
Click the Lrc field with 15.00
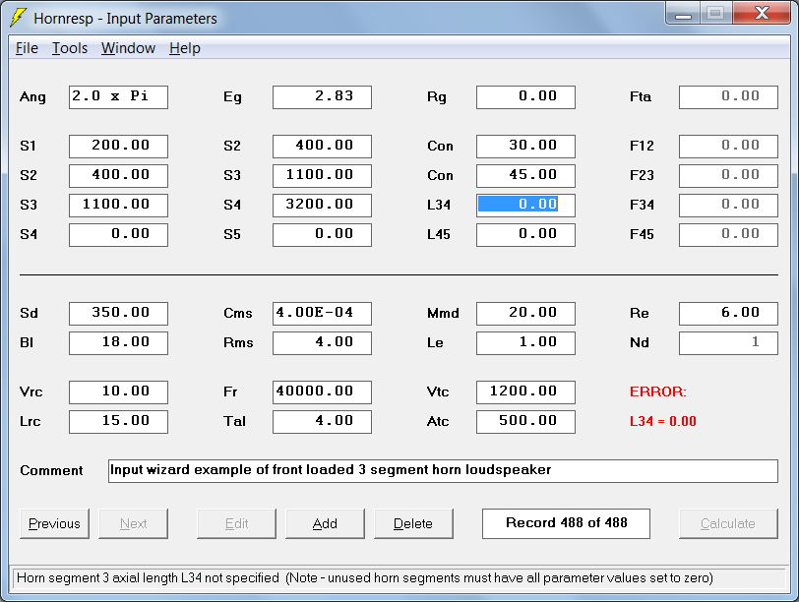click(118, 422)
